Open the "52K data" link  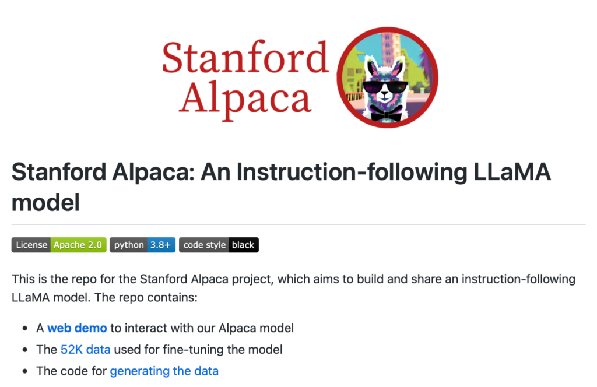85,350
